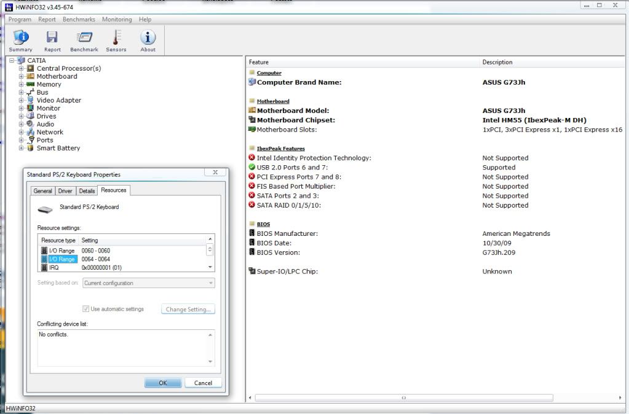Expand the Memory tree node
629x414 pixels.
(x=22, y=85)
